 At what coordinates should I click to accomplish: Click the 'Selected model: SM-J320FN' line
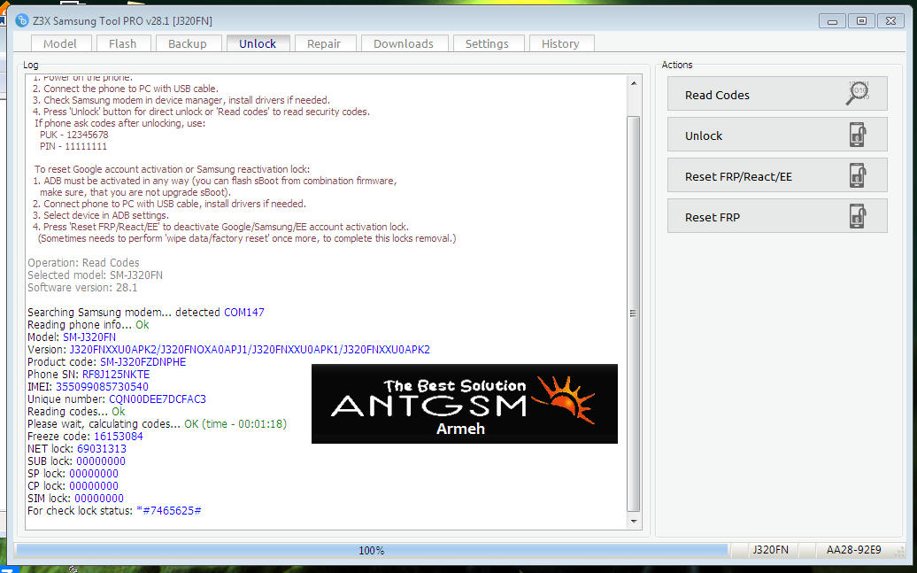96,275
